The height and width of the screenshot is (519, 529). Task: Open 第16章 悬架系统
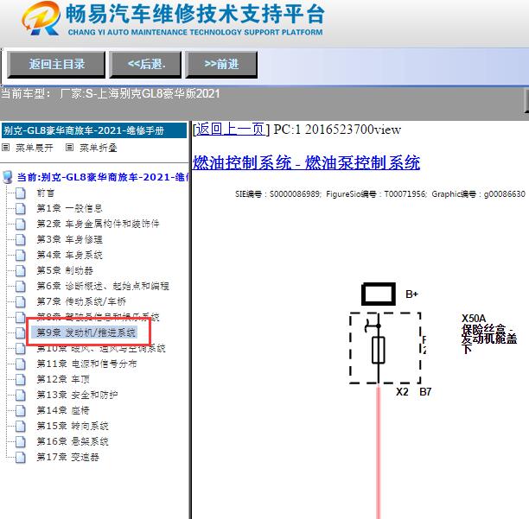(x=73, y=441)
